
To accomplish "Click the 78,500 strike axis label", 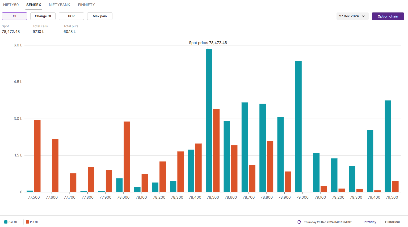I will [x=213, y=197].
